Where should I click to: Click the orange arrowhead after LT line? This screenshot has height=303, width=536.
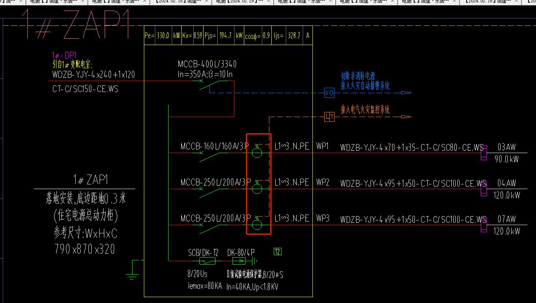pyautogui.click(x=406, y=117)
